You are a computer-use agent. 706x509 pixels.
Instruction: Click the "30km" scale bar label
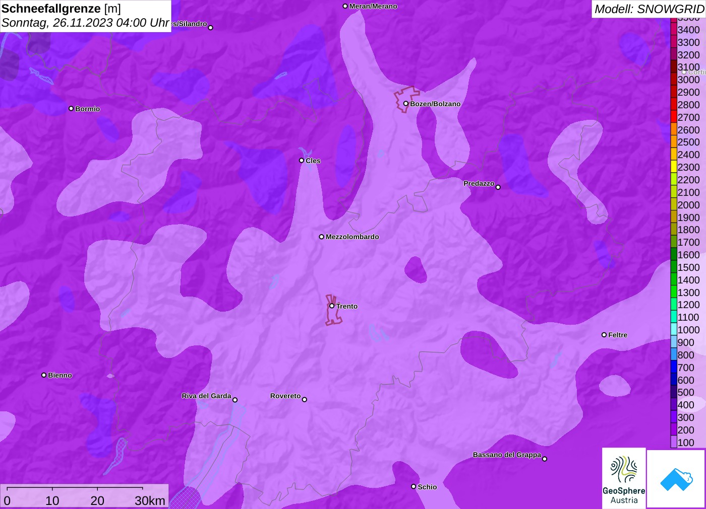click(x=150, y=500)
